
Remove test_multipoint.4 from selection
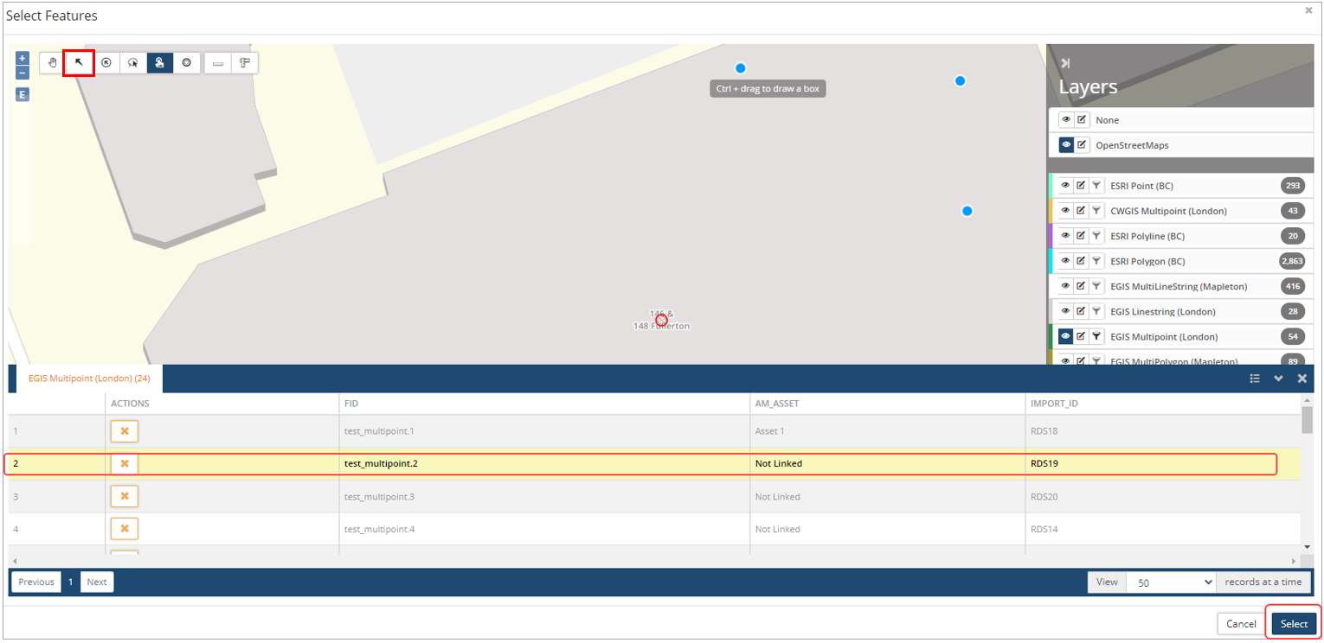125,529
